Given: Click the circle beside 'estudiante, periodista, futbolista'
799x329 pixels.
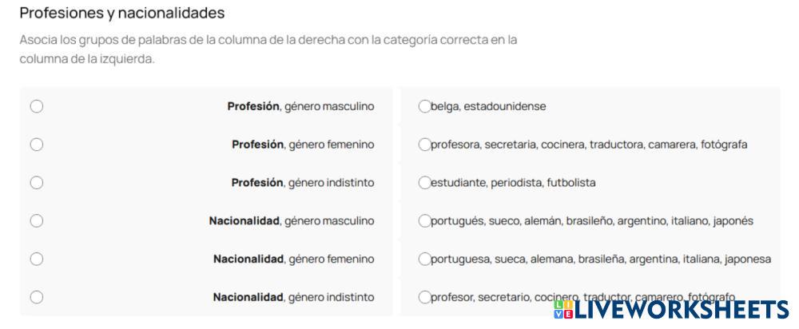Looking at the screenshot, I should tap(424, 183).
